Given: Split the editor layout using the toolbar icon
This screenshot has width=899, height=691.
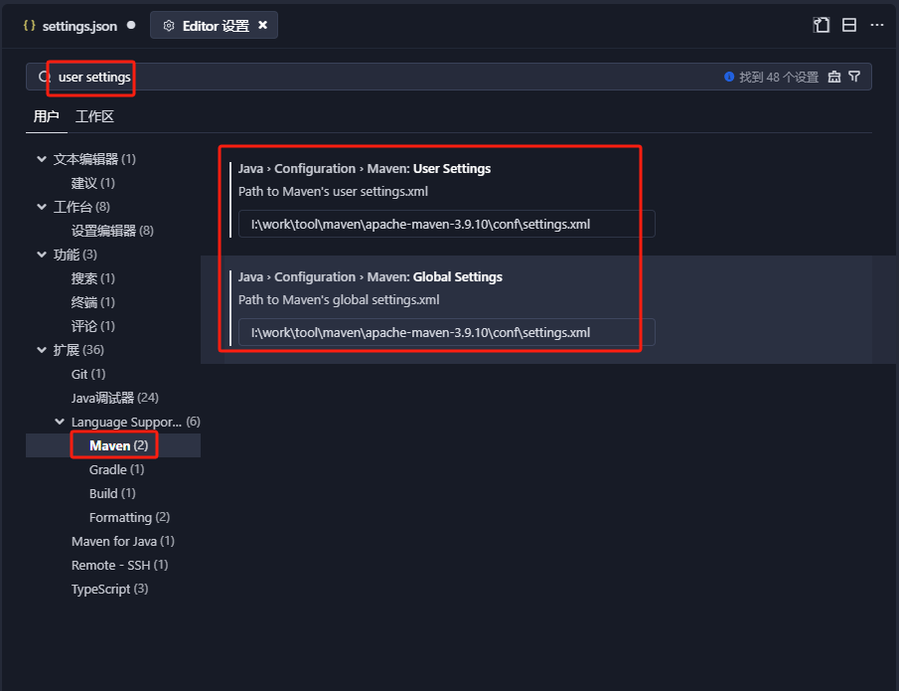Looking at the screenshot, I should [849, 24].
